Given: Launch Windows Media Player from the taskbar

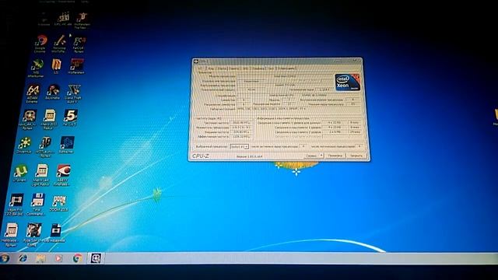Looking at the screenshot, I should pos(58,258).
